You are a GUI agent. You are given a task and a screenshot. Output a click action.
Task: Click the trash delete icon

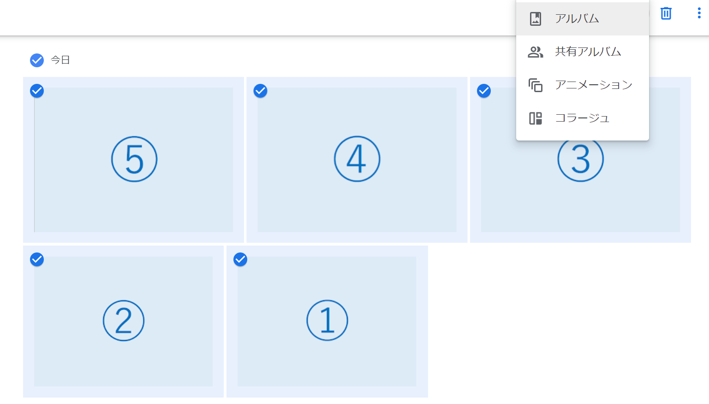pos(666,13)
